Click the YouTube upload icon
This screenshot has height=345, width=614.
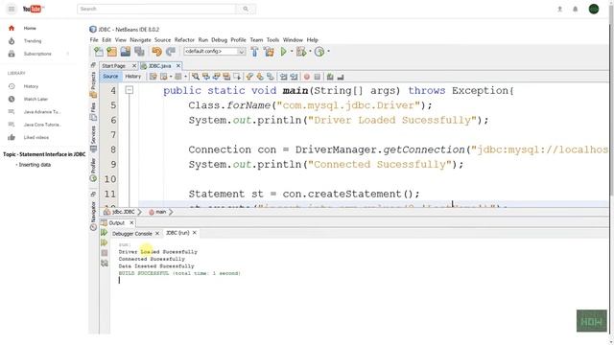[560, 9]
